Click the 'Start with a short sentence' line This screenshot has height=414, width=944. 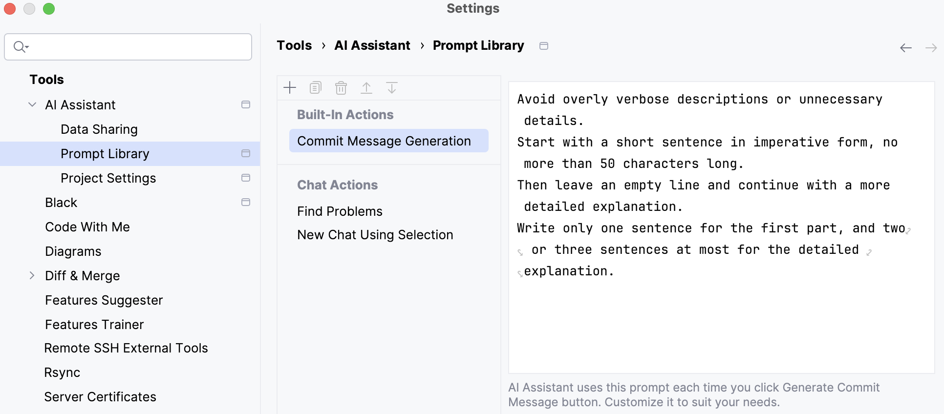pos(707,142)
